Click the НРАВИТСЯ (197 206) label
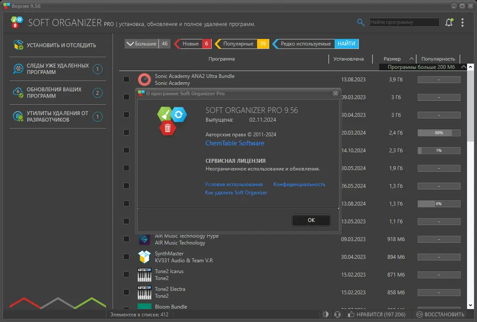The height and width of the screenshot is (322, 477). pos(381,314)
